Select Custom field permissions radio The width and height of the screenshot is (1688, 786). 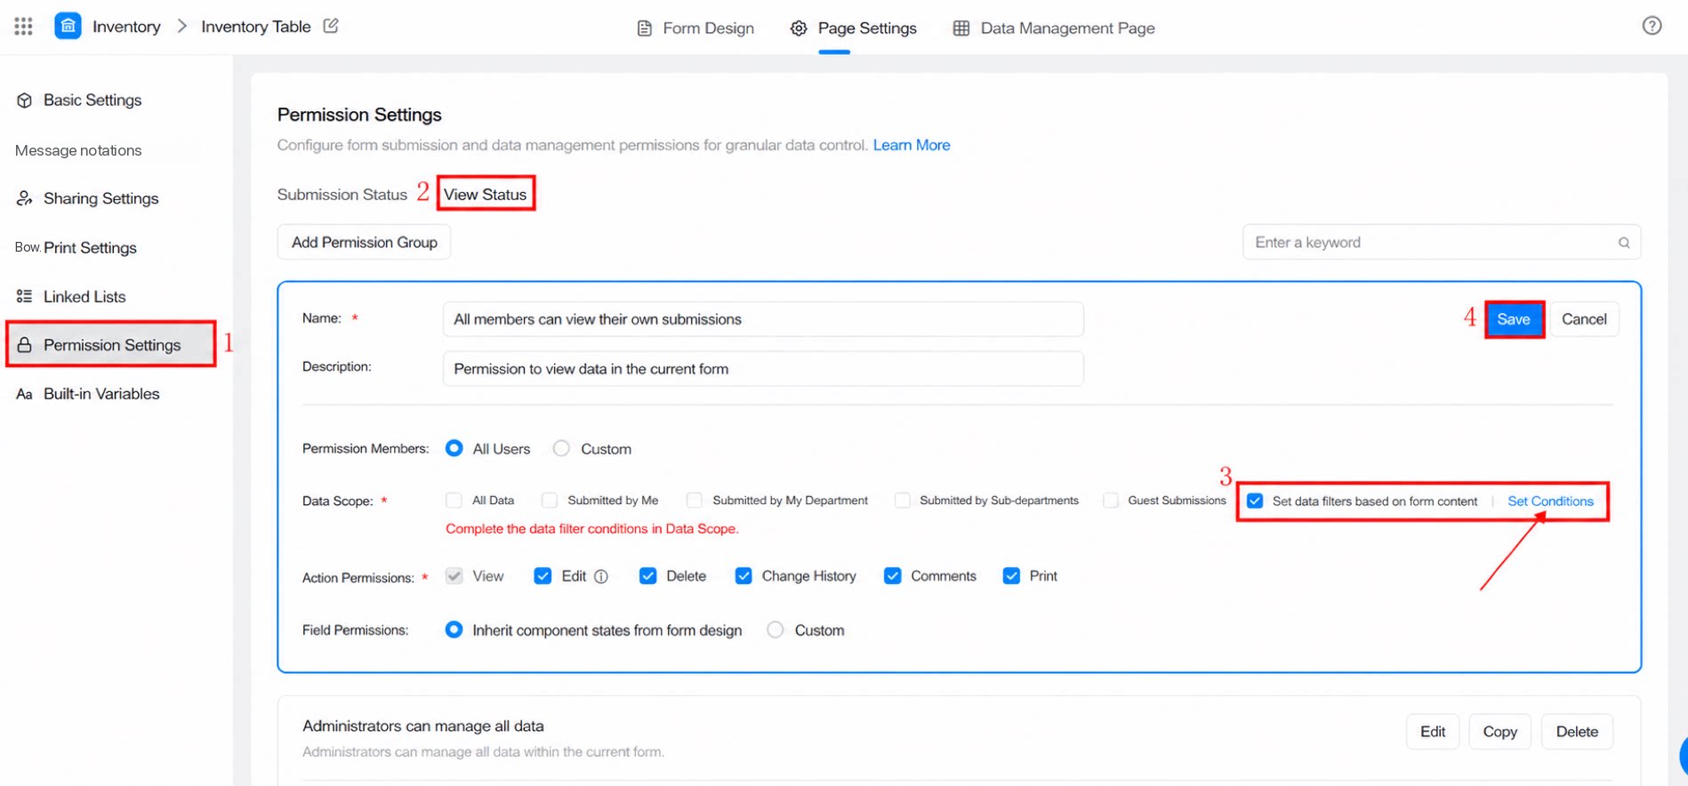coord(776,630)
